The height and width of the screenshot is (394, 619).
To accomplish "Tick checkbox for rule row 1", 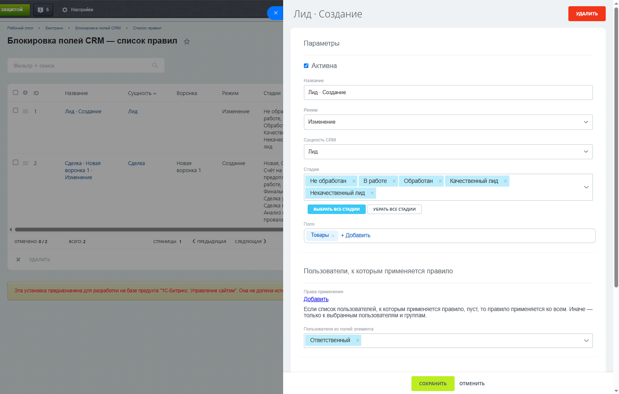I will coord(15,111).
